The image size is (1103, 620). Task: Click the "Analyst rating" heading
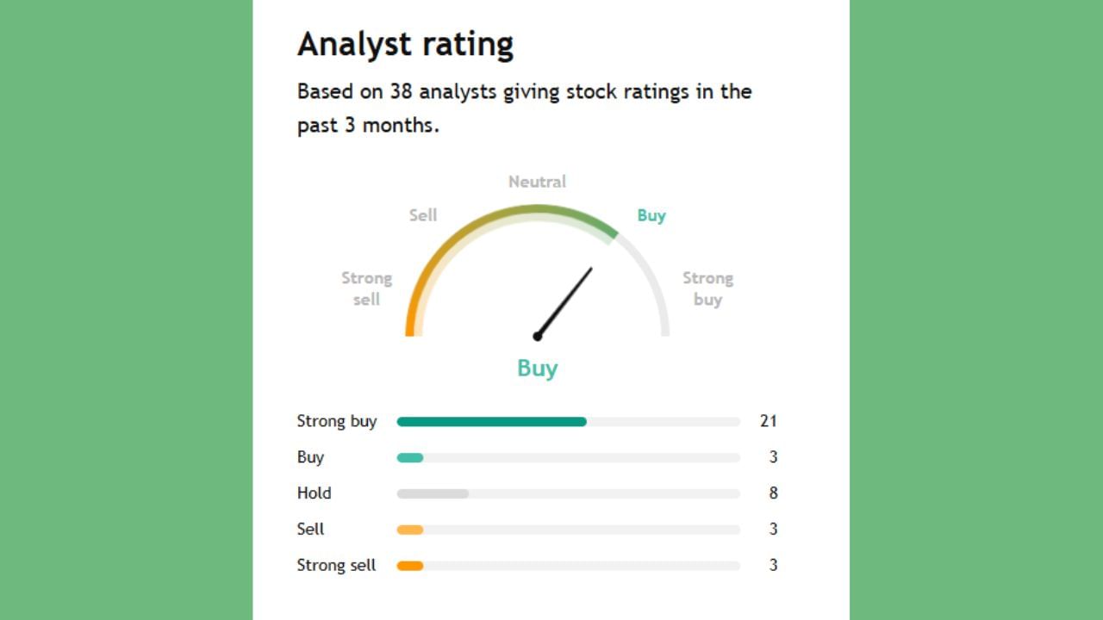tap(405, 44)
